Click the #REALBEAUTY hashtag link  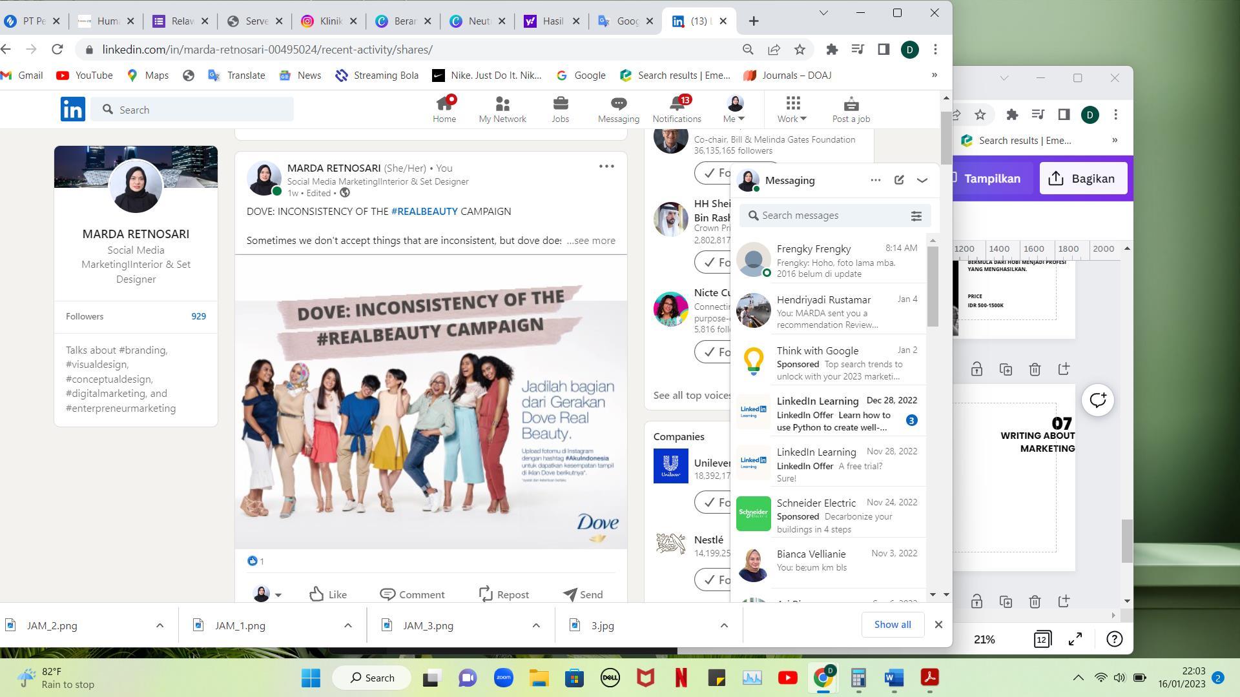click(424, 211)
